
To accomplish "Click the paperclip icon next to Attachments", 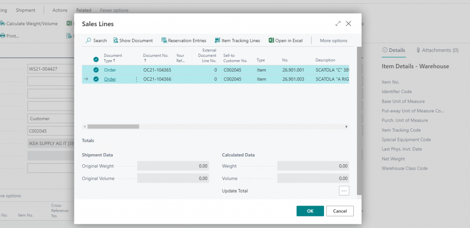I will click(418, 50).
